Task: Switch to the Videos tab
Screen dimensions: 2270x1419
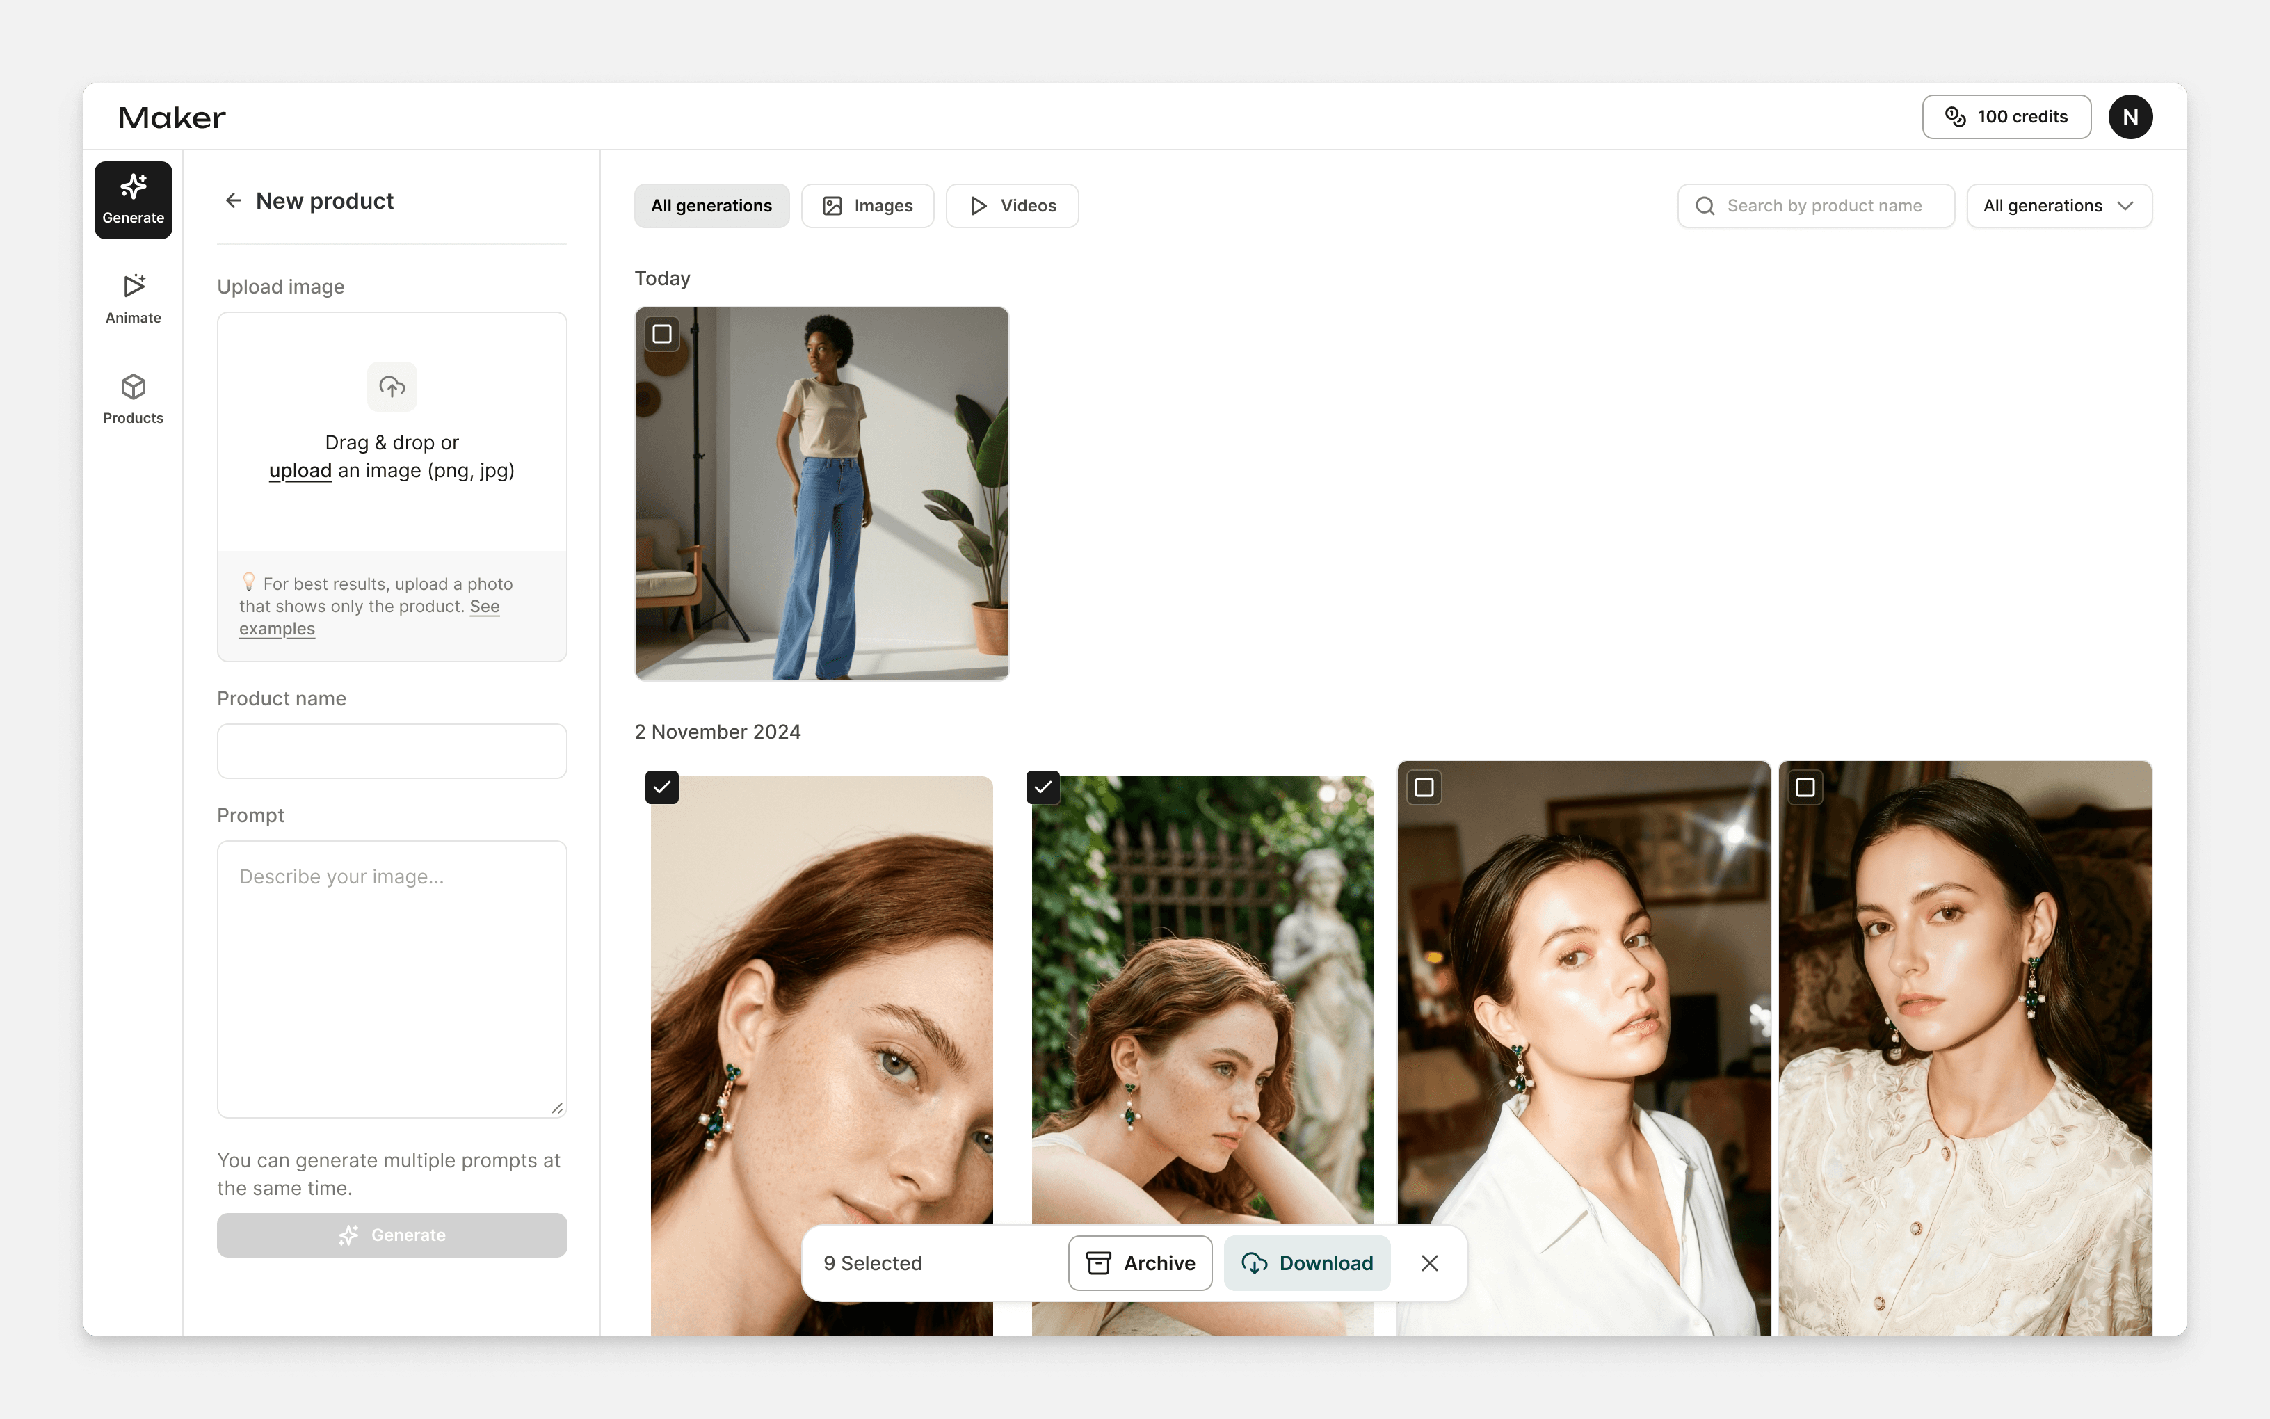Action: point(1012,205)
